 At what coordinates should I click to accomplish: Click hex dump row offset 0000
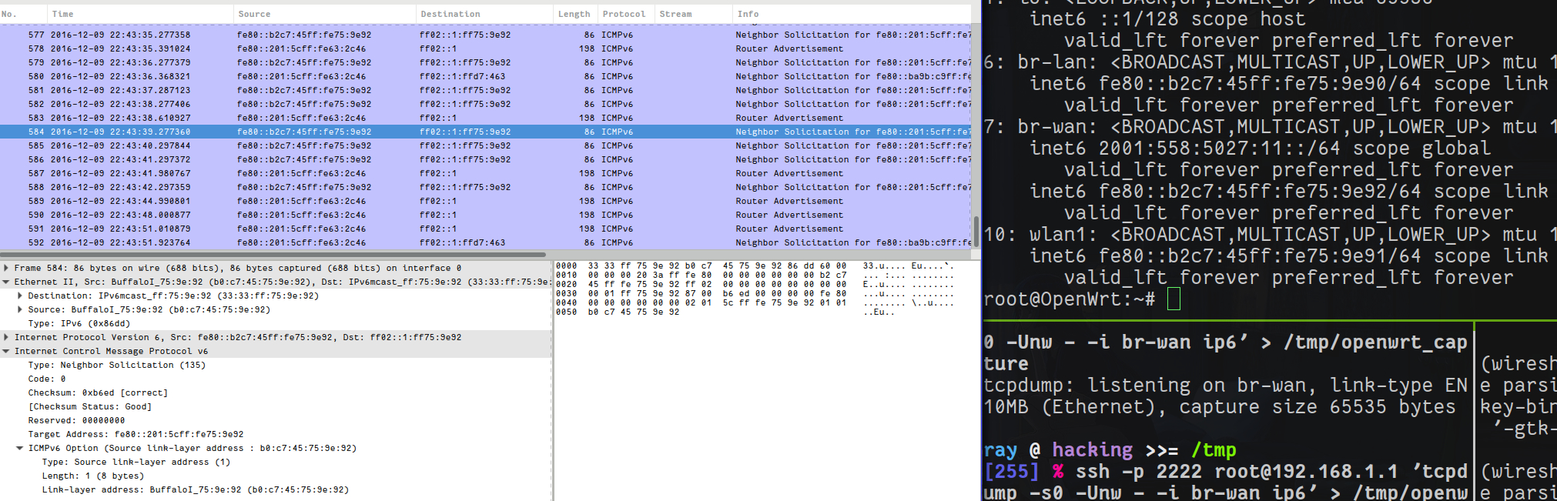[755, 266]
